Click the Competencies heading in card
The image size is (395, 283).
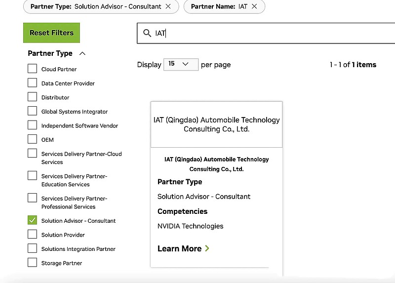pos(182,211)
